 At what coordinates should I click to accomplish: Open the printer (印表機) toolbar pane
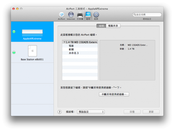pyautogui.click(x=80, y=16)
